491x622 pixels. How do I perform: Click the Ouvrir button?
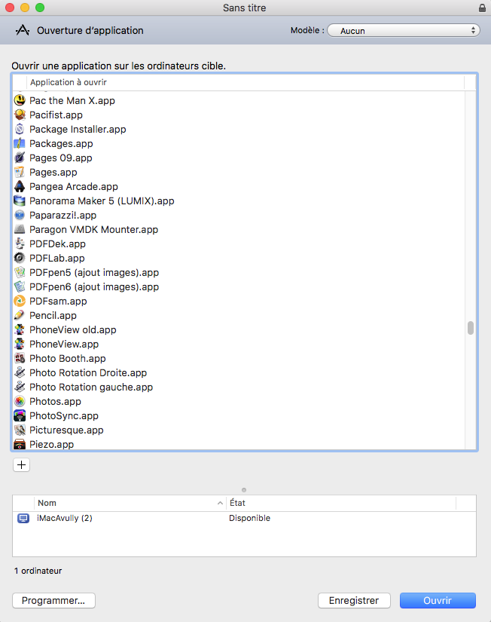click(438, 600)
